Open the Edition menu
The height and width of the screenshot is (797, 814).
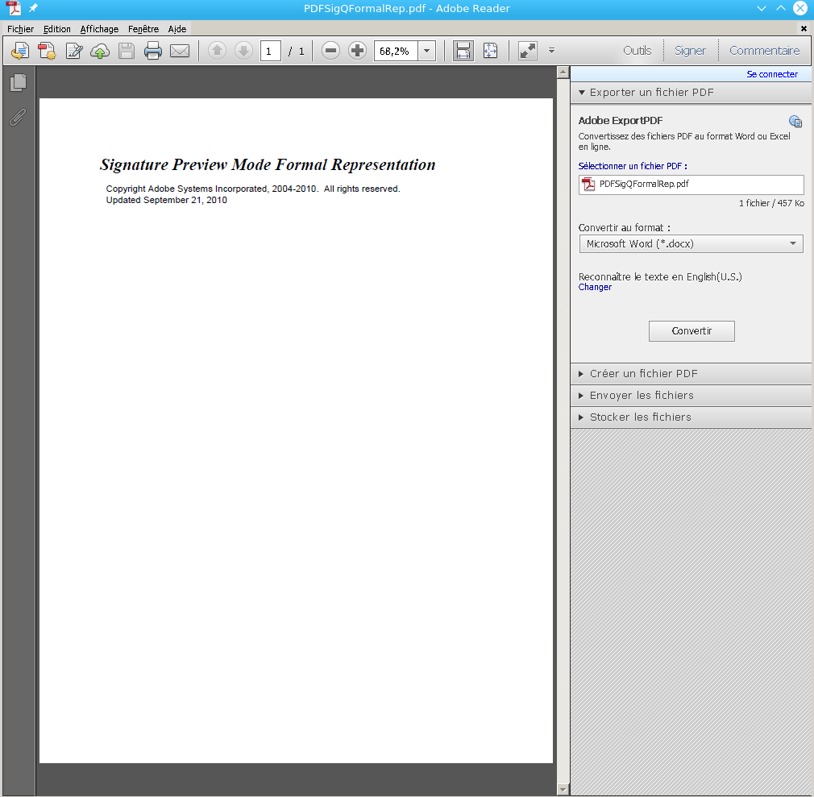[56, 29]
